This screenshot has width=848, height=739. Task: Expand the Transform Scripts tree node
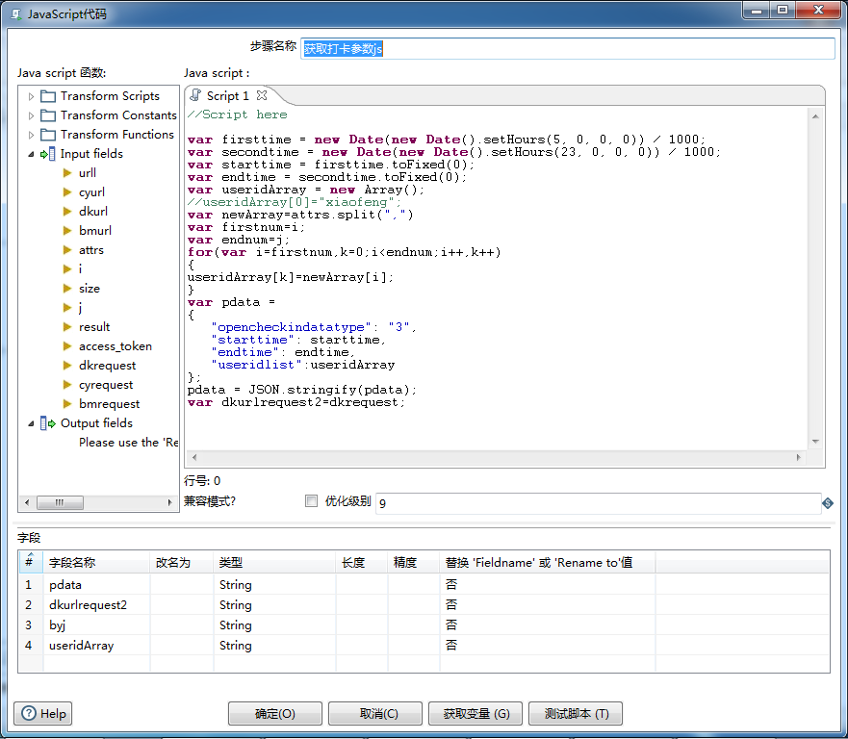click(31, 96)
